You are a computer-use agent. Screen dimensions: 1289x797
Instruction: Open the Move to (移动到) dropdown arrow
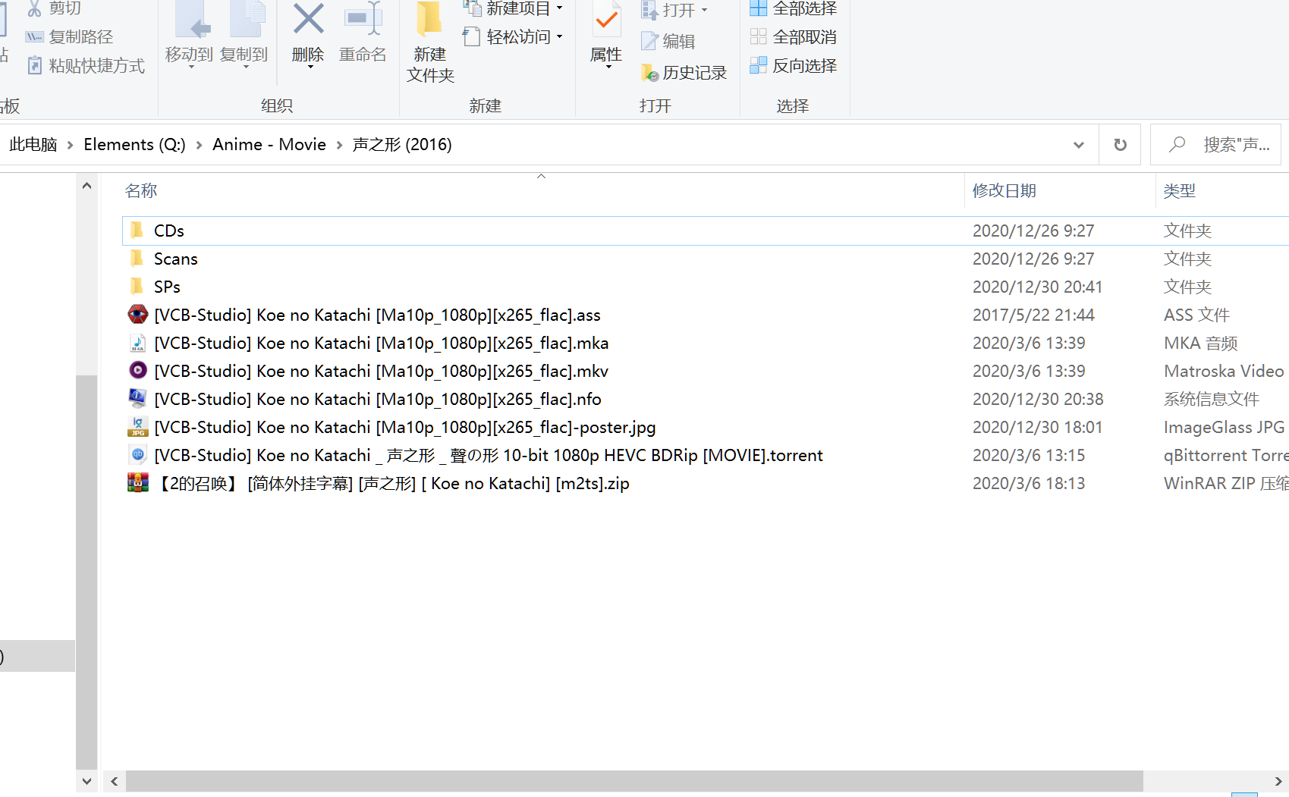click(x=191, y=67)
